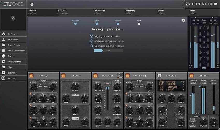Image resolution: width=220 pixels, height=130 pixels.
Task: Toggle Pre EQ HP filter checkbox
Action: tap(30, 82)
